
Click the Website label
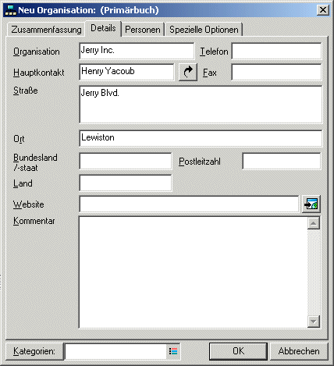tap(28, 204)
